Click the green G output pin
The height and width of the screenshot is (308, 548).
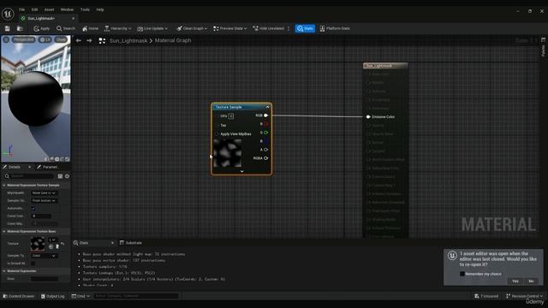pyautogui.click(x=265, y=133)
